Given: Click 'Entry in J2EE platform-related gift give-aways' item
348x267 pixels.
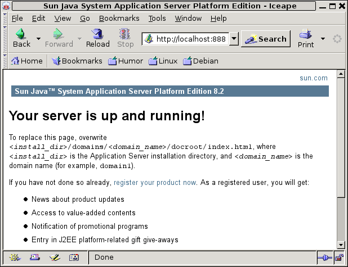Looking at the screenshot, I should pyautogui.click(x=105, y=240).
